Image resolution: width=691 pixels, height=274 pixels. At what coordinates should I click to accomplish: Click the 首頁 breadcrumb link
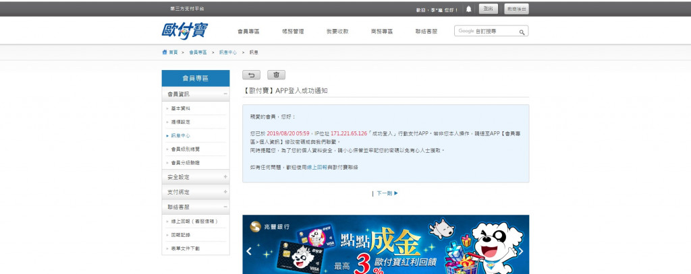point(173,53)
